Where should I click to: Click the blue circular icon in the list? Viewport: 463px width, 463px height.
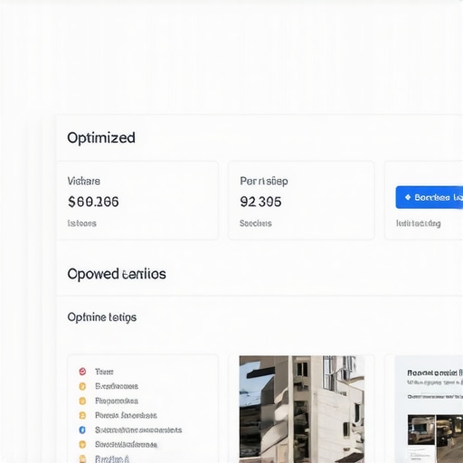tap(82, 430)
